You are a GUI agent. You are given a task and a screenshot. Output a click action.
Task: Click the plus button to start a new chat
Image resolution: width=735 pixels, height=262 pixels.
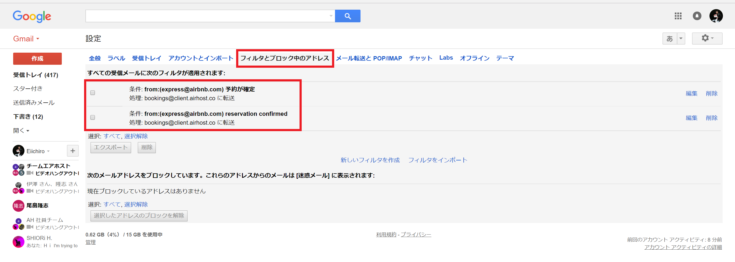[73, 151]
